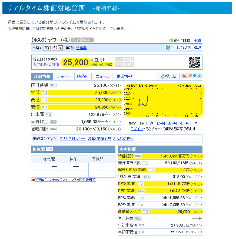Click the green refresh update icon
The width and height of the screenshot is (236, 239).
coord(171,40)
